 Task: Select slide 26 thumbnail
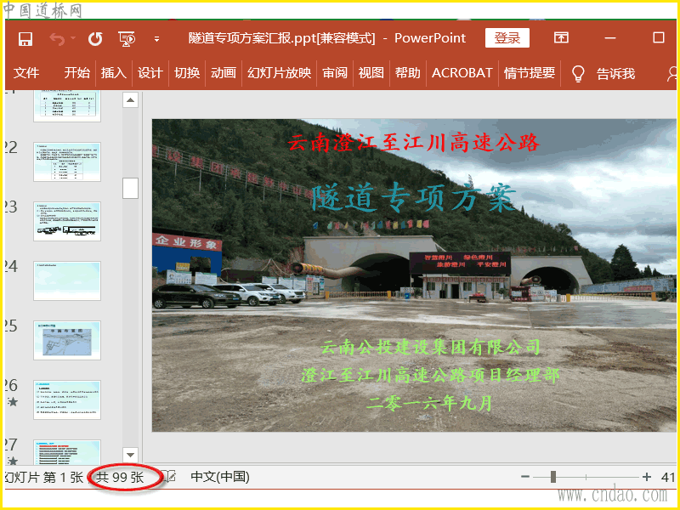67,399
